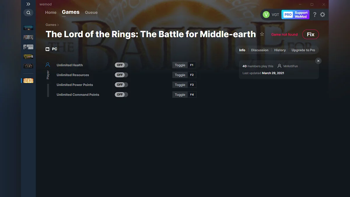This screenshot has height=197, width=350.
Task: Click the PRO Support WeMod button
Action: pyautogui.click(x=295, y=15)
